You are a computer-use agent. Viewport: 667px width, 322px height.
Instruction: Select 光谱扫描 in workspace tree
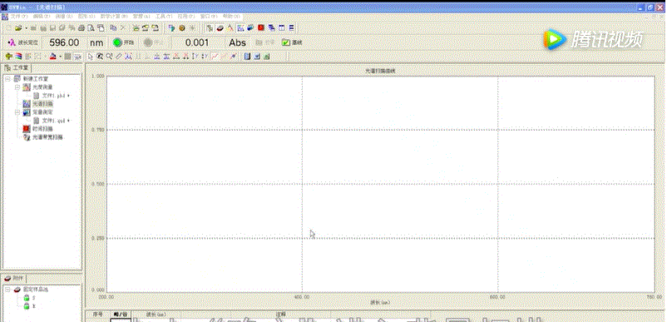(42, 104)
